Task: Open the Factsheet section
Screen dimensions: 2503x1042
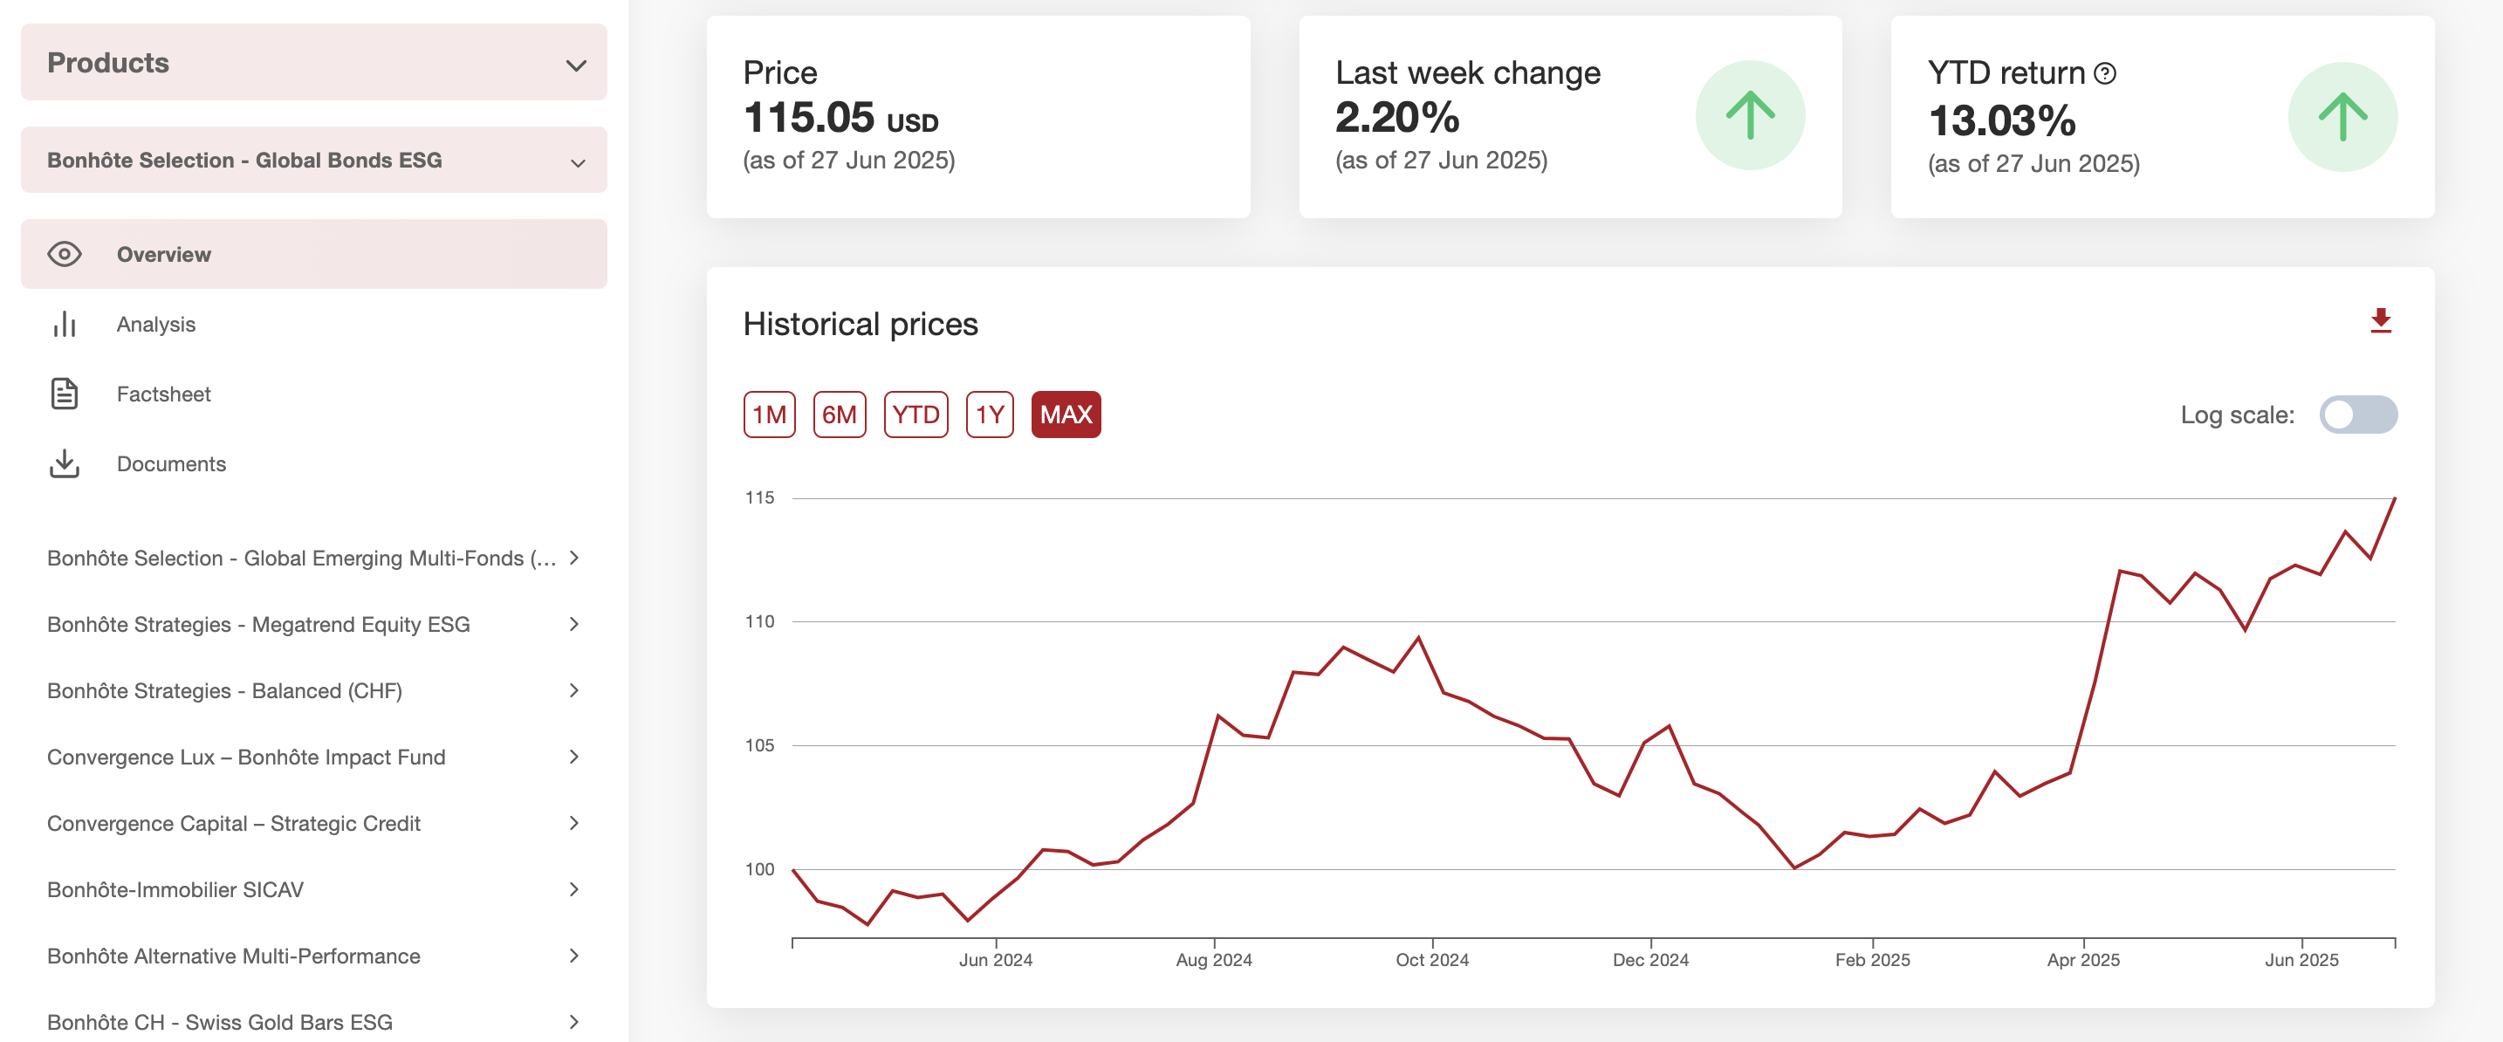Action: (x=314, y=394)
